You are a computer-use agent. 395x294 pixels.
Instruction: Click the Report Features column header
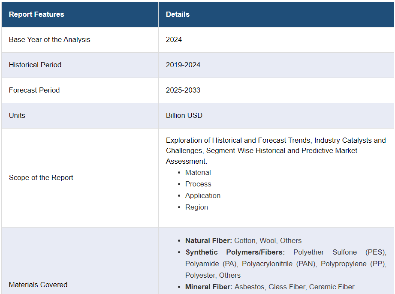pos(36,14)
